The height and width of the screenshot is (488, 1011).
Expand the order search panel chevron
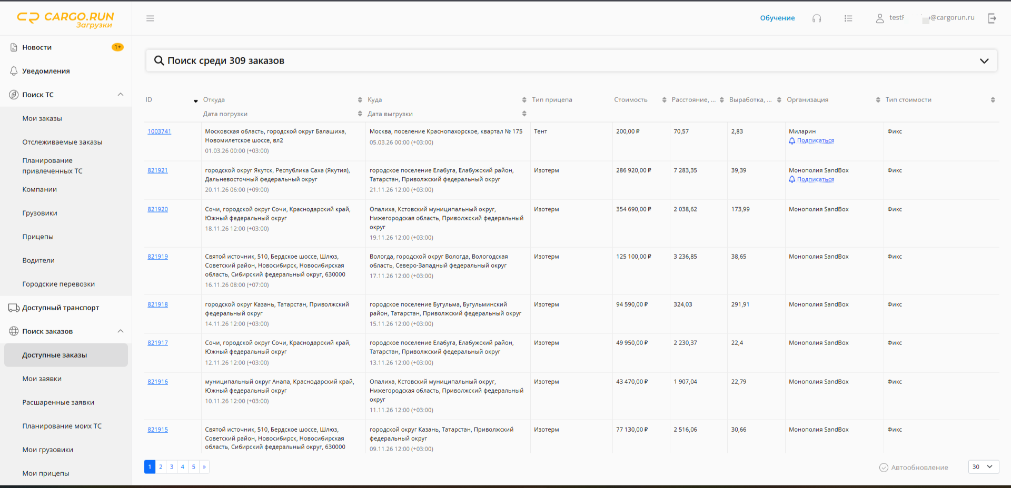984,61
